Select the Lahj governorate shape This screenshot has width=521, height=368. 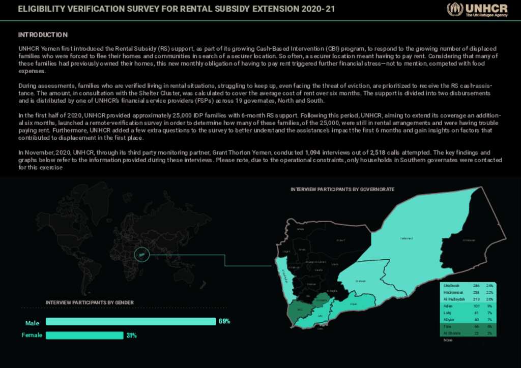tap(320, 316)
